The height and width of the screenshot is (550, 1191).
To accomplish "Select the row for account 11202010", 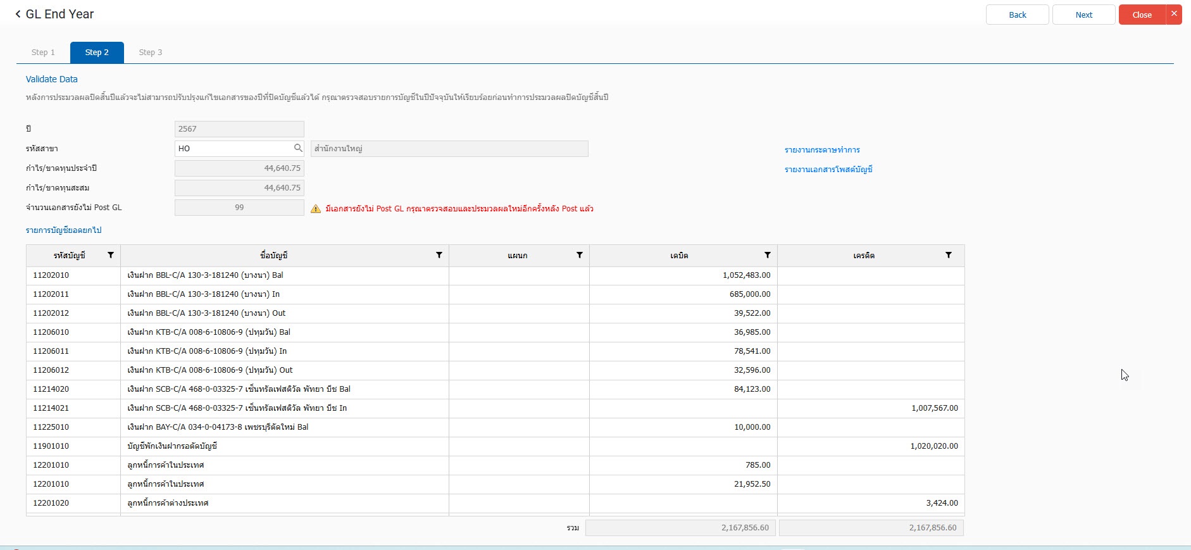I will coord(285,275).
